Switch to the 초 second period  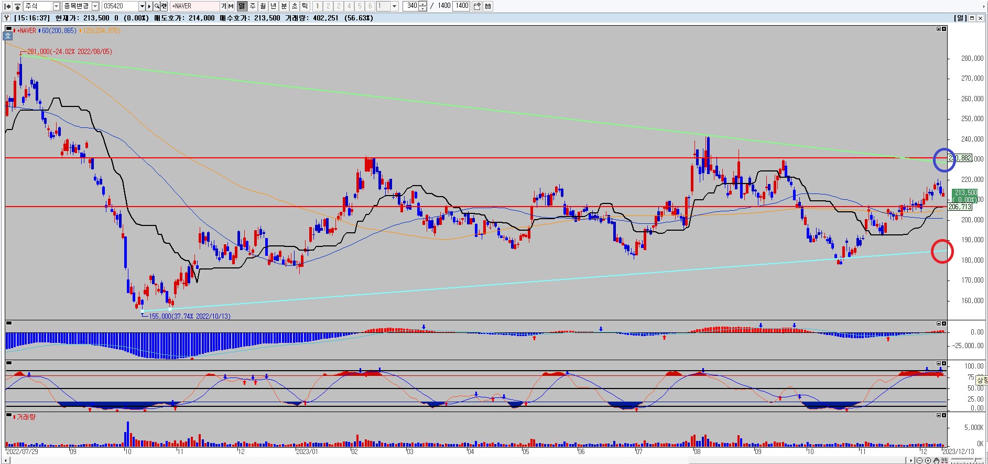pos(294,6)
